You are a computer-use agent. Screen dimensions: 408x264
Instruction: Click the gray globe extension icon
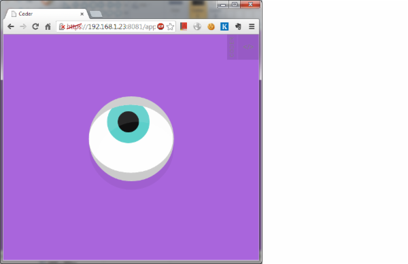pyautogui.click(x=197, y=26)
